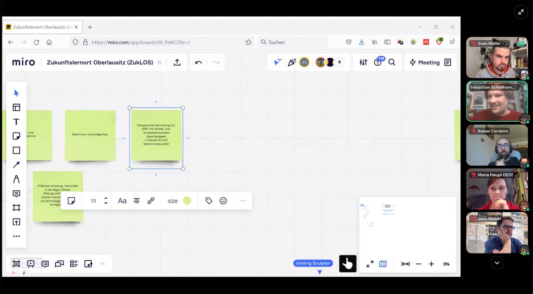Click the minimap preview
Image resolution: width=533 pixels, height=294 pixels.
click(x=408, y=225)
